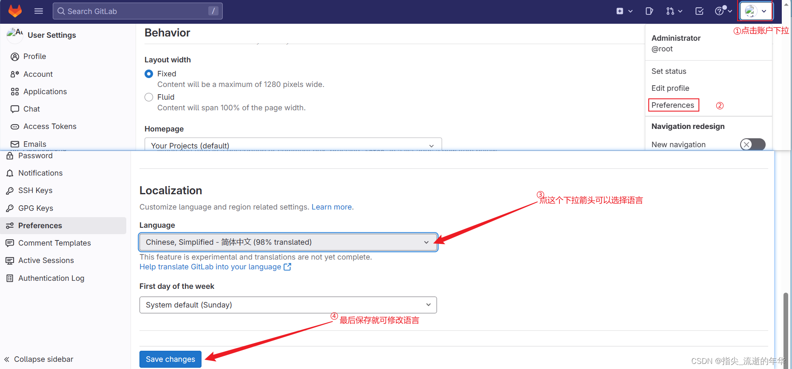Select the Fluid layout width radio
Screen dimensions: 792x369
coord(149,97)
